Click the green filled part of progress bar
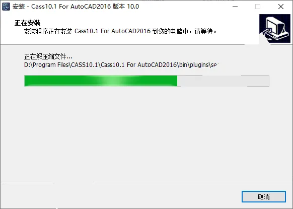Screen dimensions: 293x209 101,81
